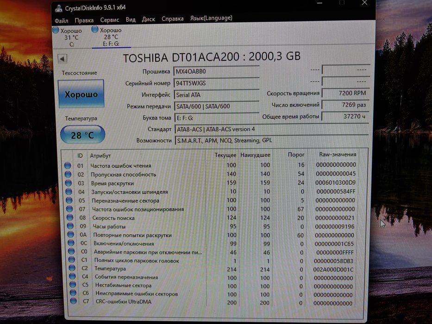Click the Стандарт field ATA8-ACS
432x324 pixels.
click(x=272, y=129)
